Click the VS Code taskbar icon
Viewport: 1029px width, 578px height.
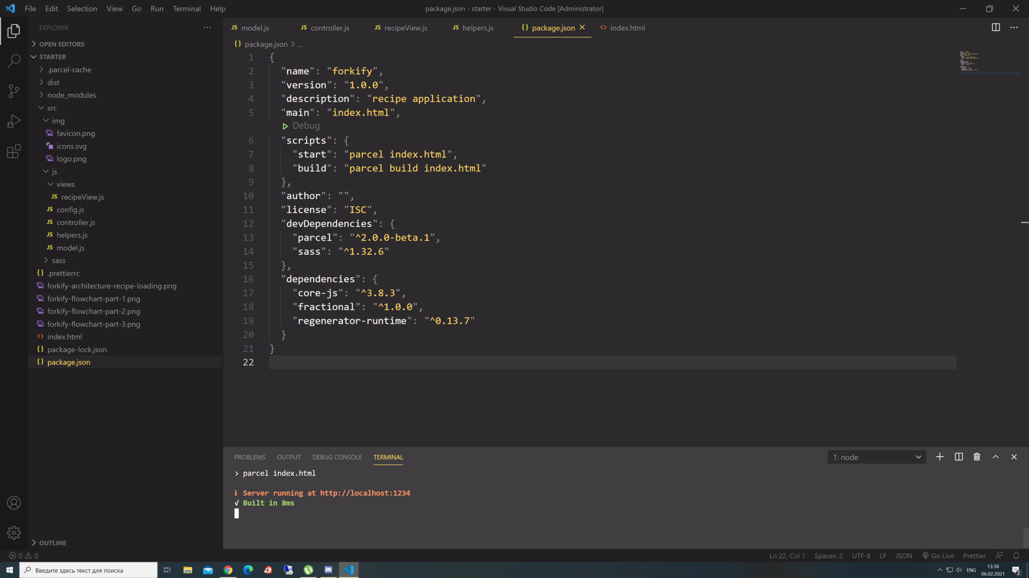[348, 570]
